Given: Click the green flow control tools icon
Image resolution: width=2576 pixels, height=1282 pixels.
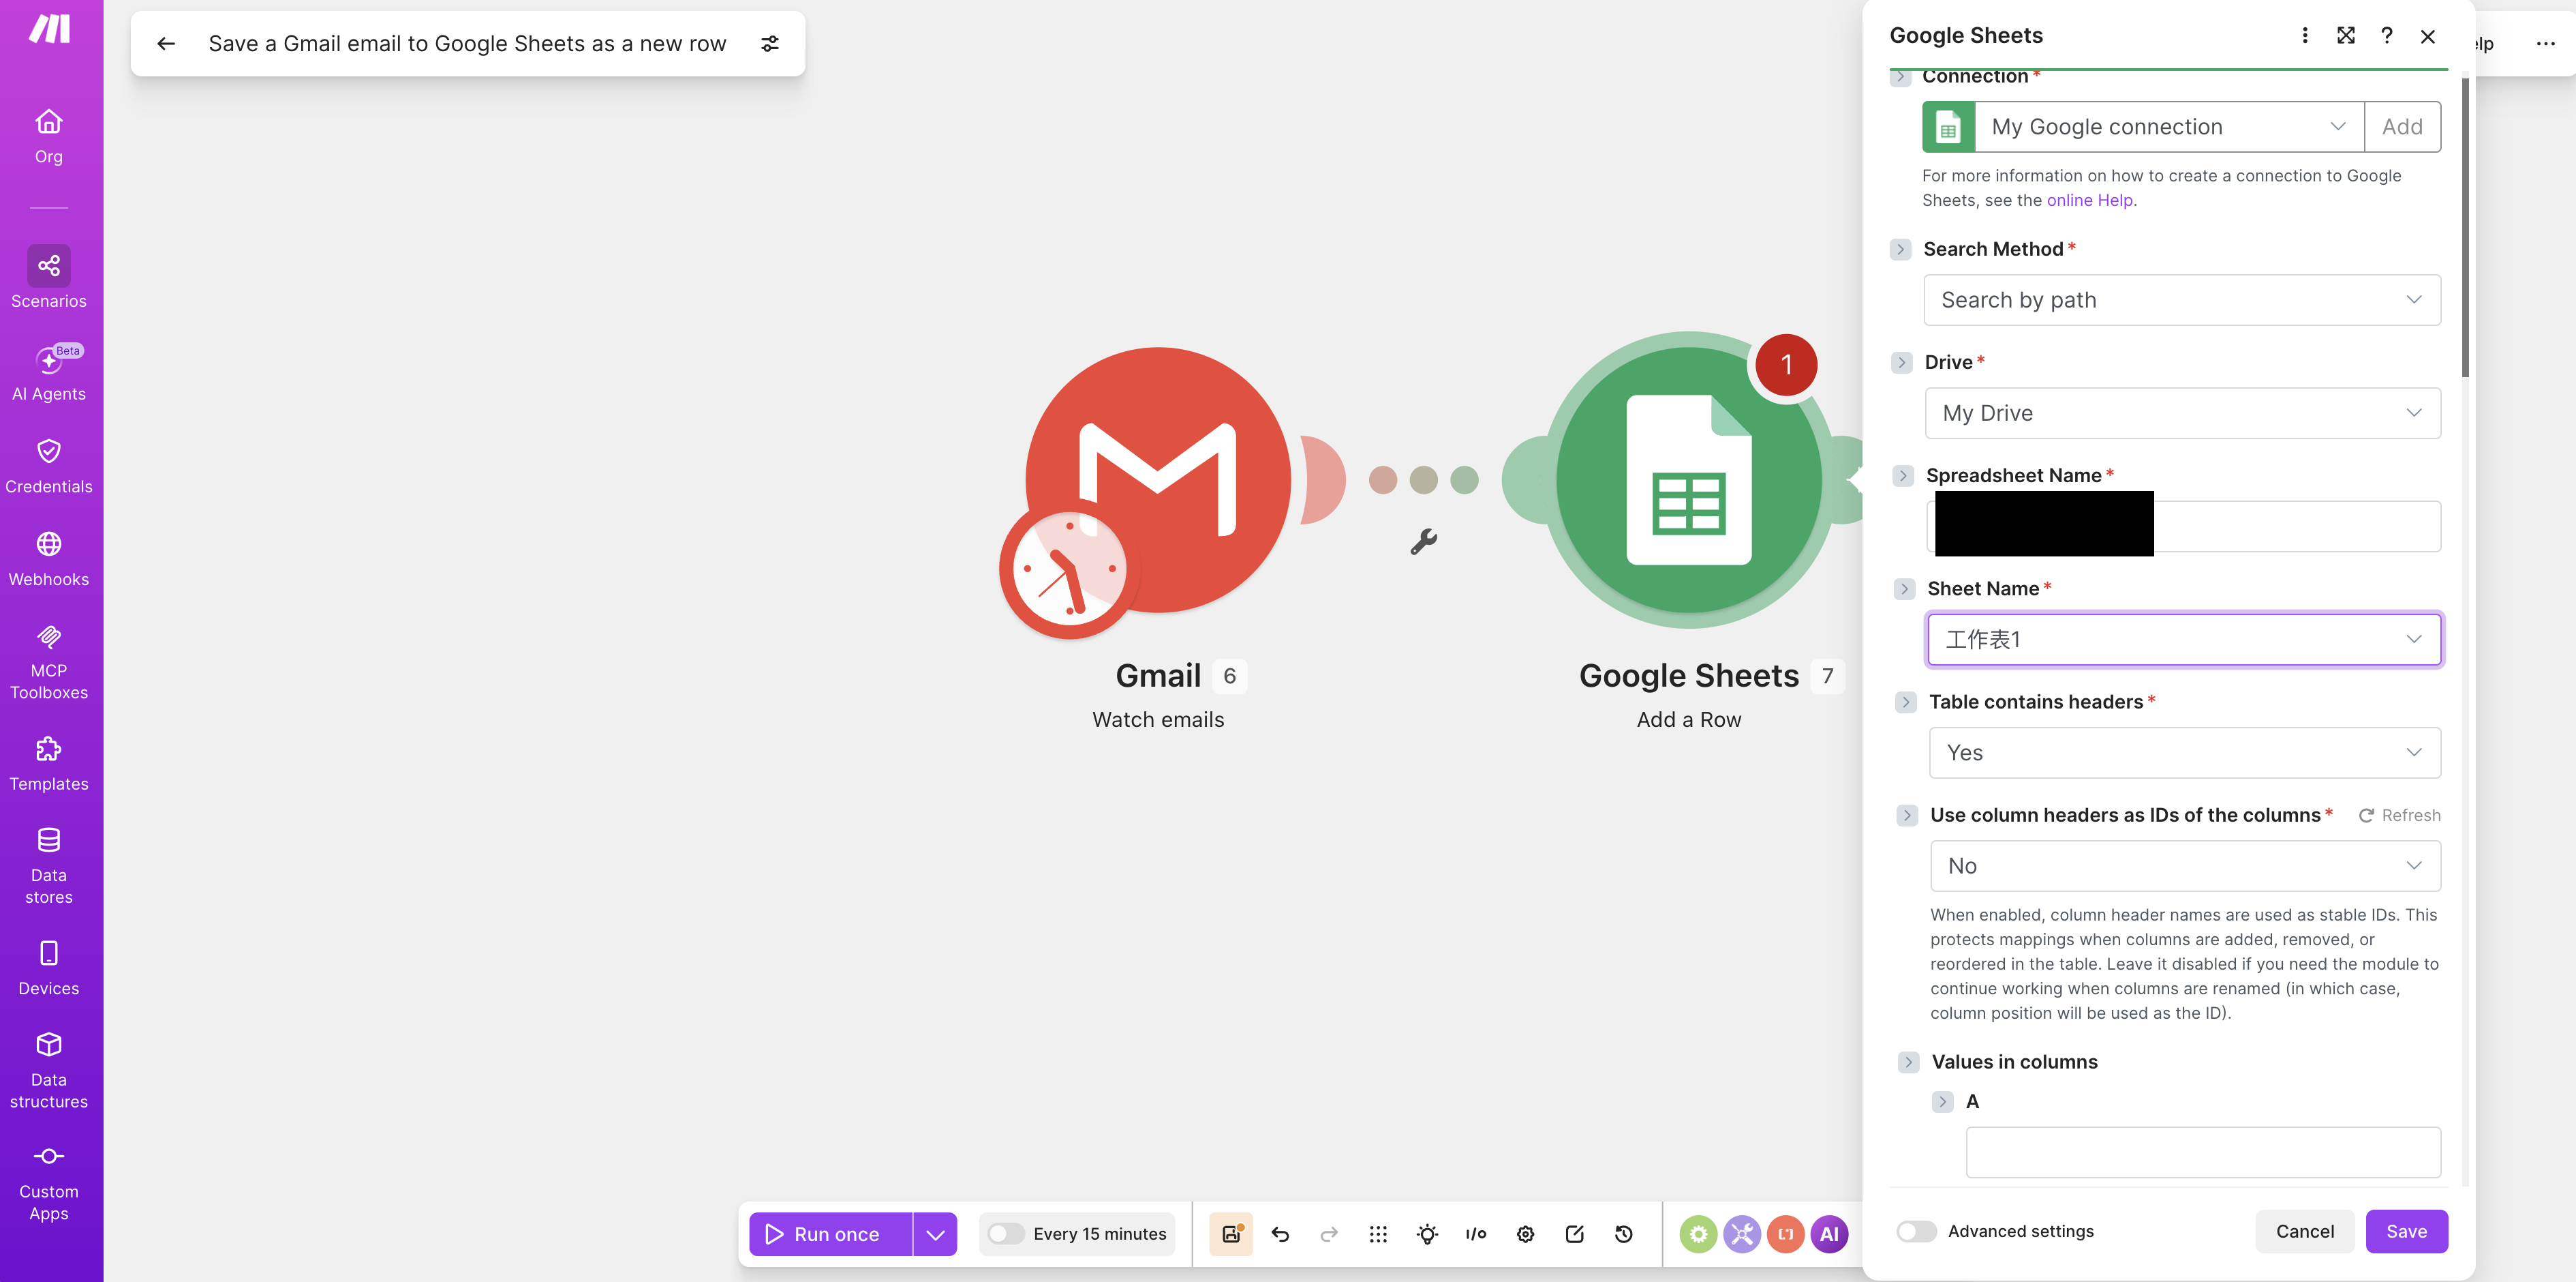Looking at the screenshot, I should point(1698,1234).
